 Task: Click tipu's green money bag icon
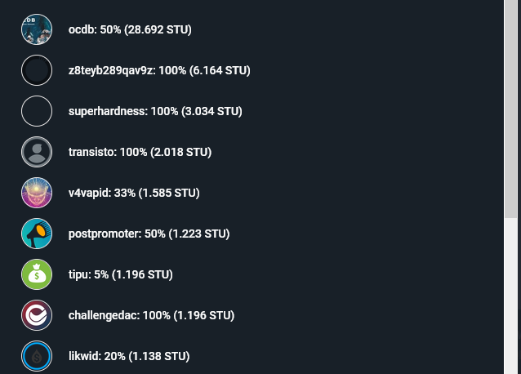coord(37,274)
